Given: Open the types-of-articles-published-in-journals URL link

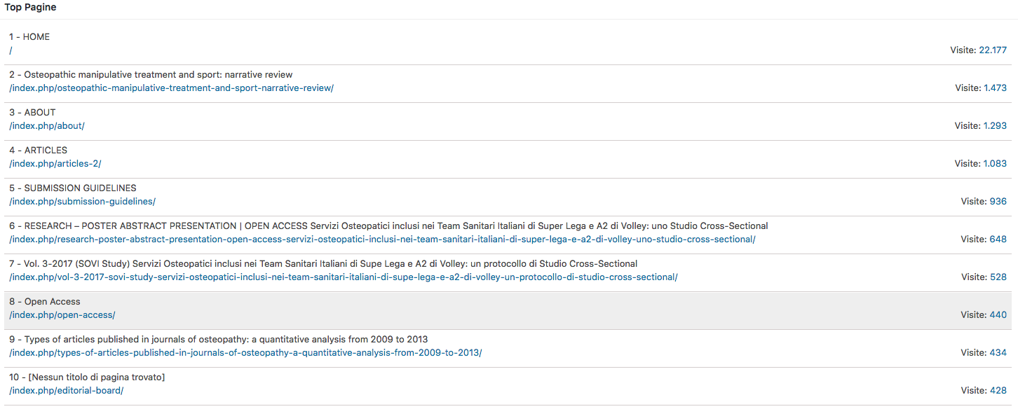Looking at the screenshot, I should tap(245, 353).
